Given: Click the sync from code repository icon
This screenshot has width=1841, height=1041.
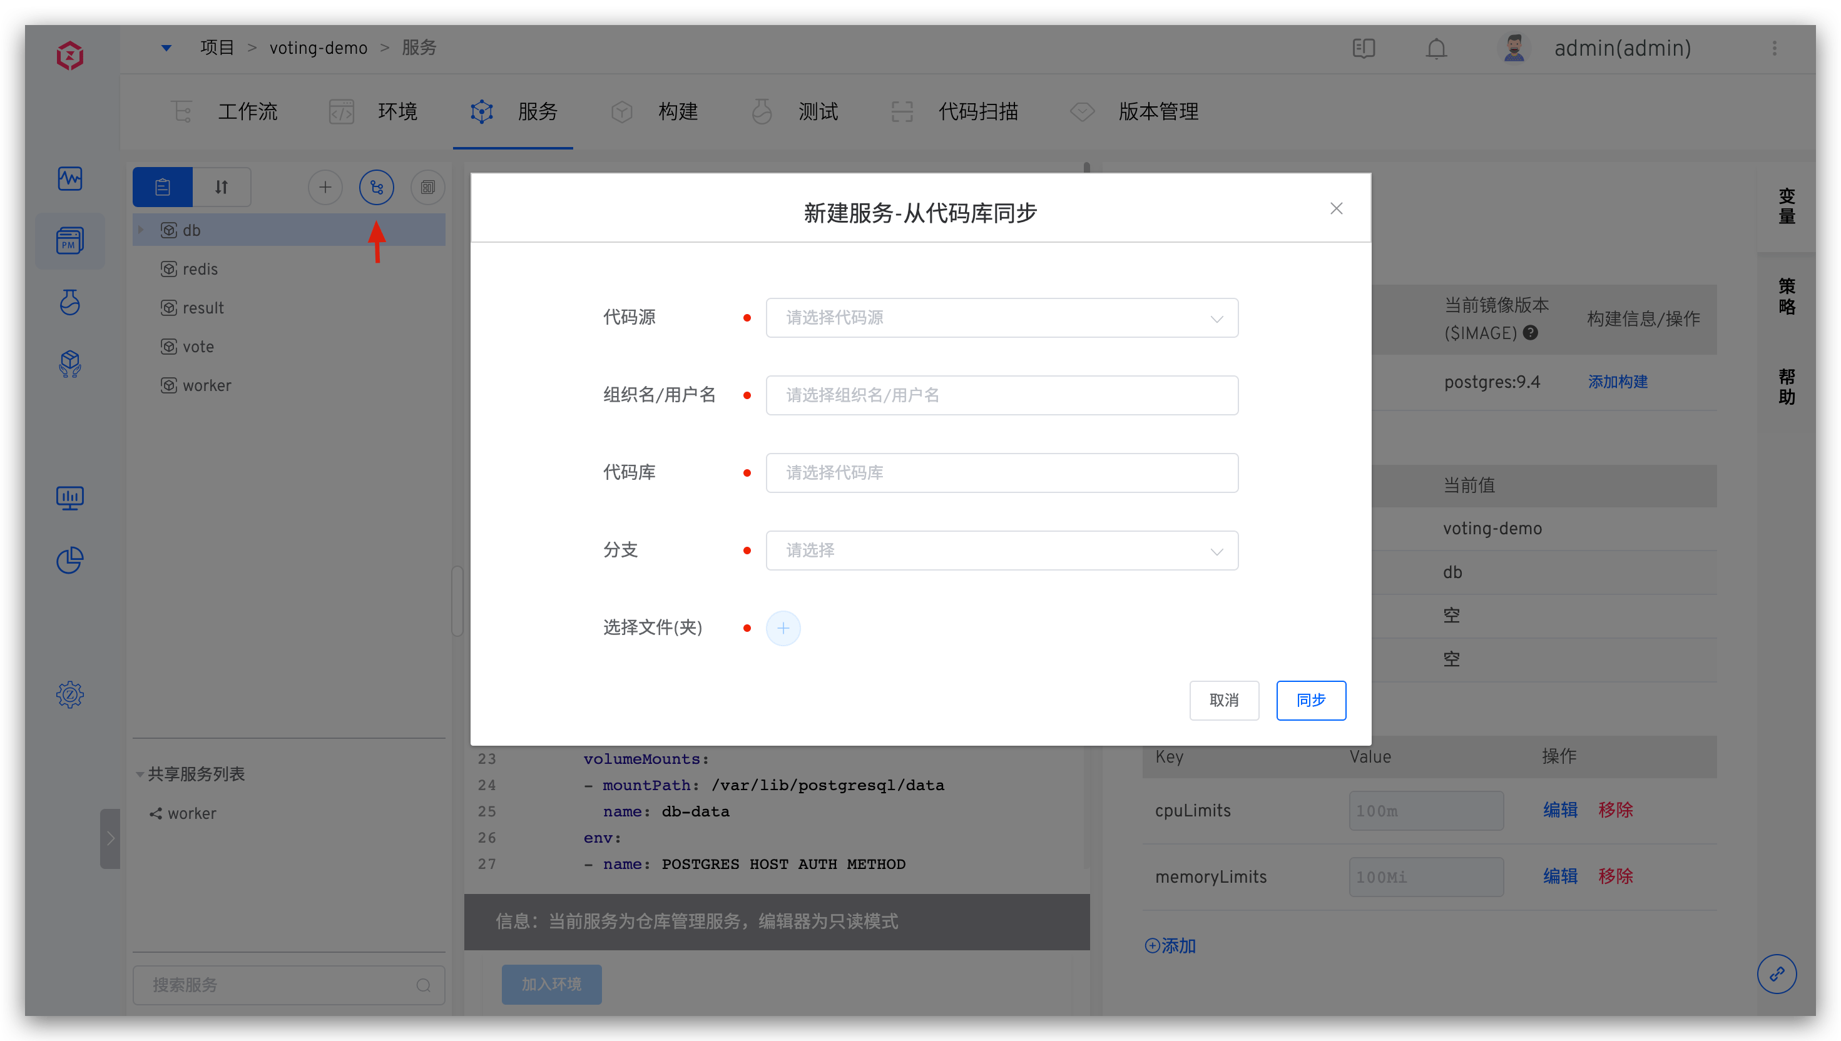Looking at the screenshot, I should point(377,187).
